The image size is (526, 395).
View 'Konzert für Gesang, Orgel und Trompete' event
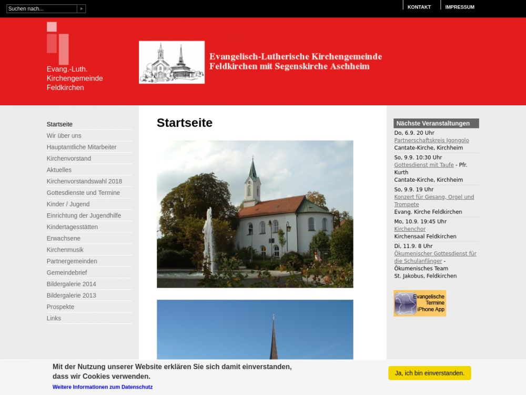pyautogui.click(x=434, y=197)
